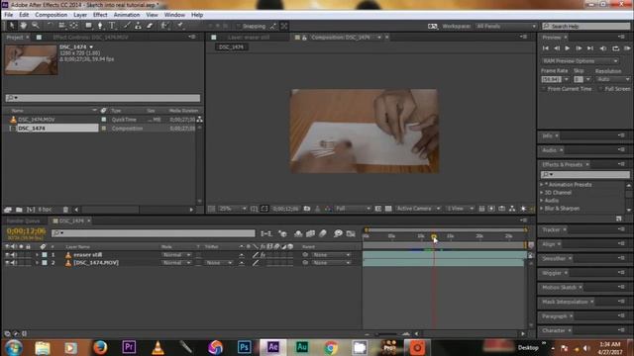Open the Active Camera dropdown
The height and width of the screenshot is (356, 634).
pos(418,209)
